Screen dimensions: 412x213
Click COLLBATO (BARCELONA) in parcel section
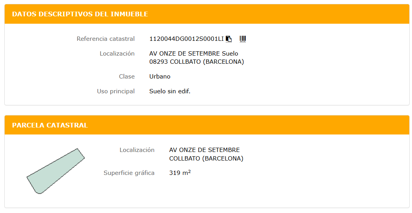pos(206,158)
